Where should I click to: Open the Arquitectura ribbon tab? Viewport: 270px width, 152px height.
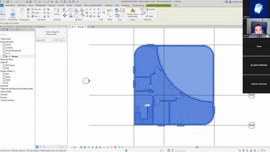(x=10, y=5)
